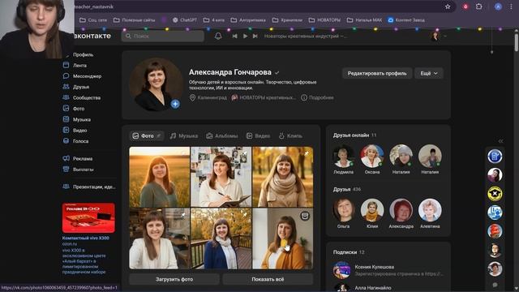Click the Голоса sidebar icon
519x292 pixels.
[x=66, y=141]
